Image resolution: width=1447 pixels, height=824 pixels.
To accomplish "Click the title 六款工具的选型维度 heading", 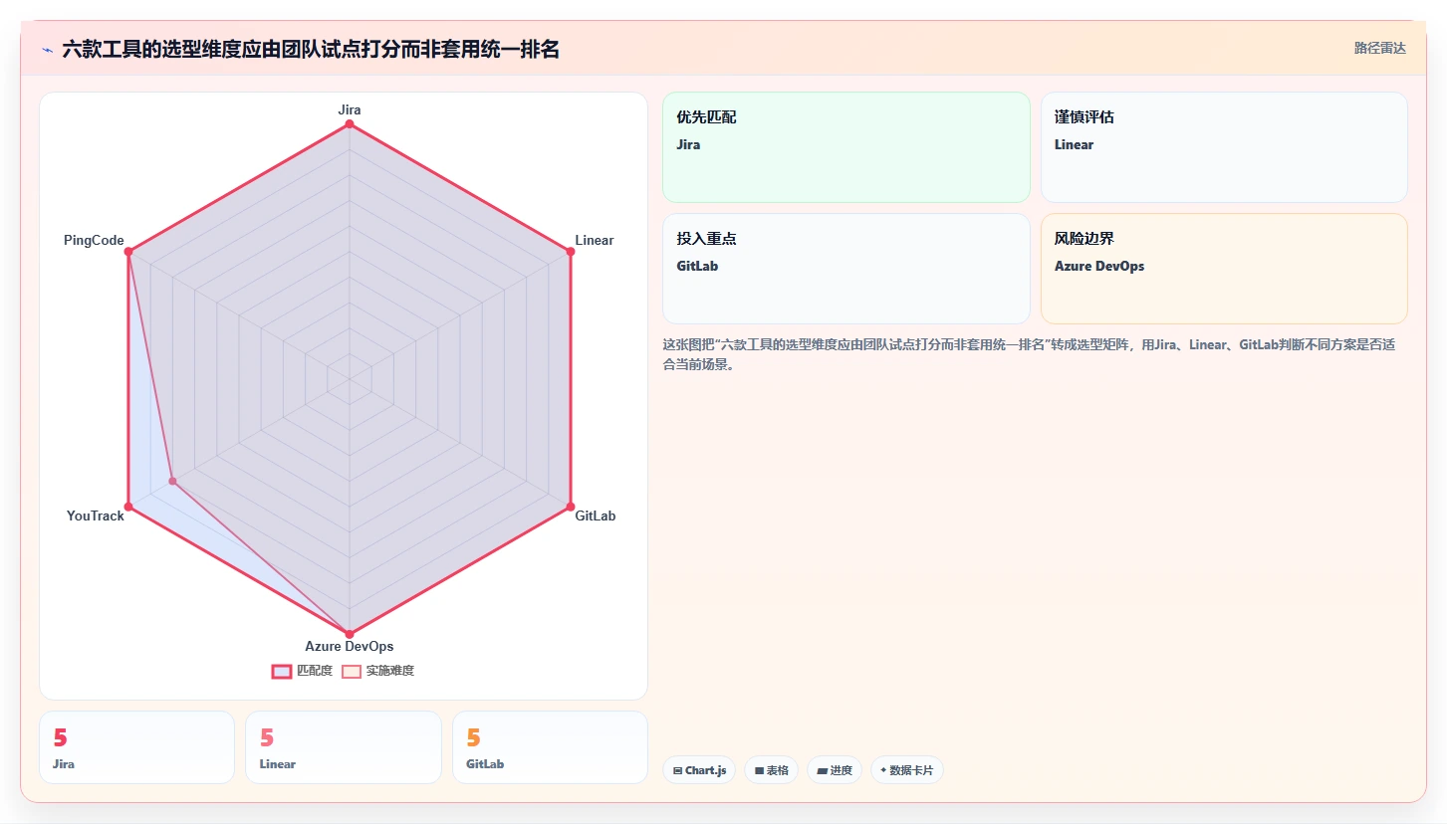I will 311,49.
